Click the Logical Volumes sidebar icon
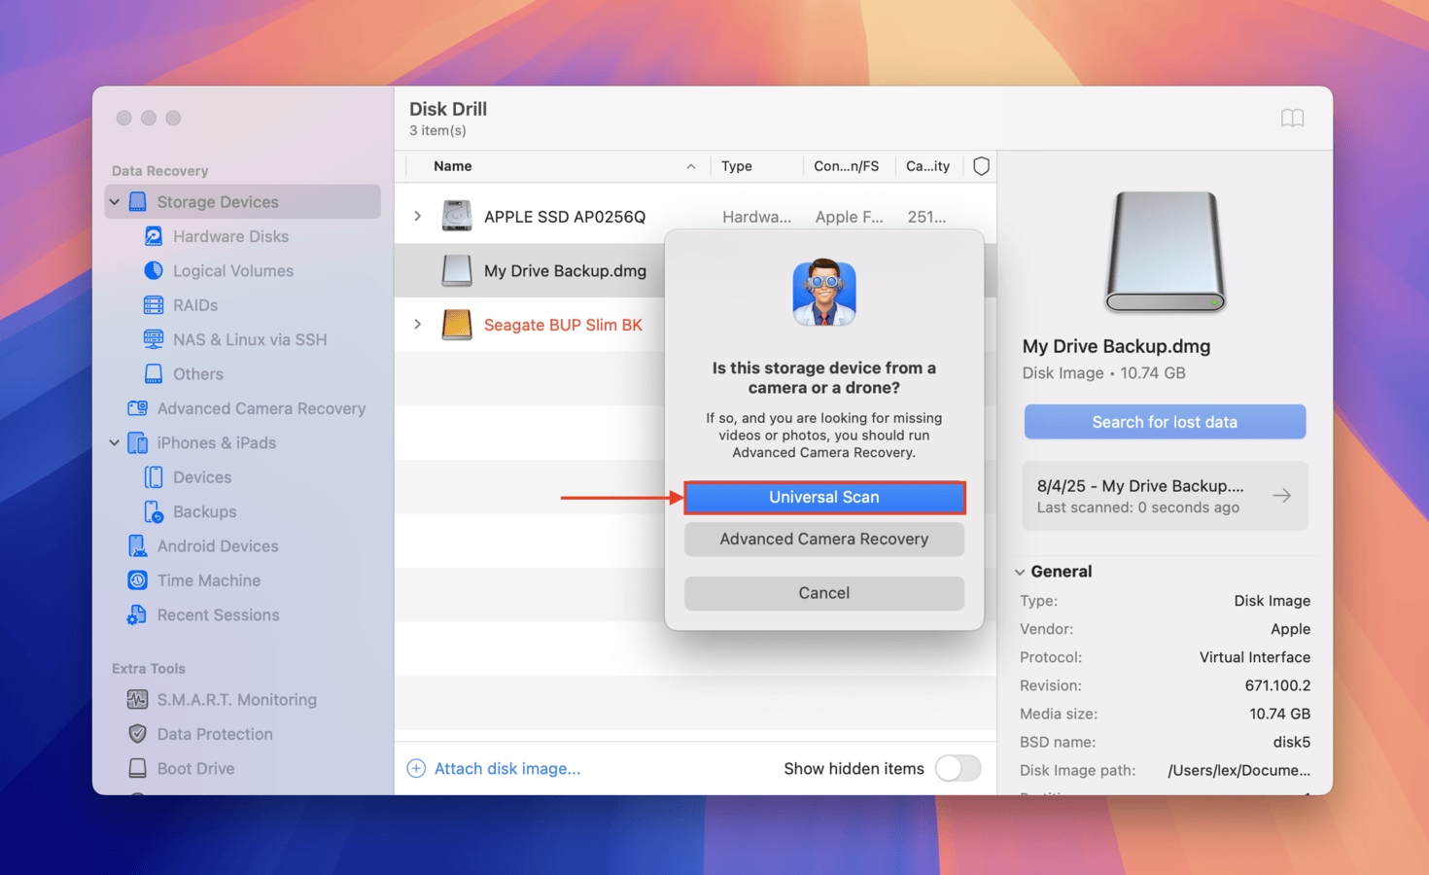1429x875 pixels. pyautogui.click(x=154, y=270)
